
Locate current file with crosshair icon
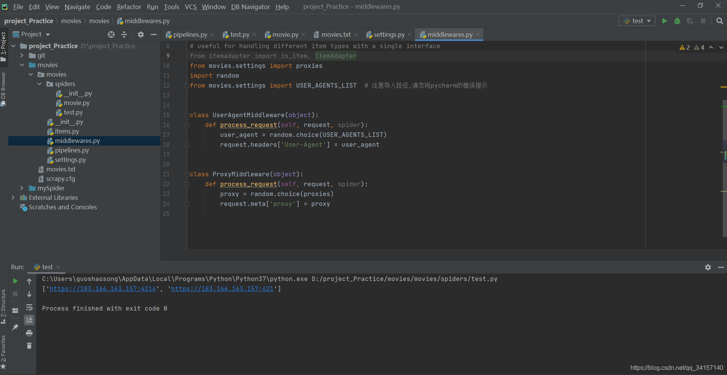coord(111,35)
